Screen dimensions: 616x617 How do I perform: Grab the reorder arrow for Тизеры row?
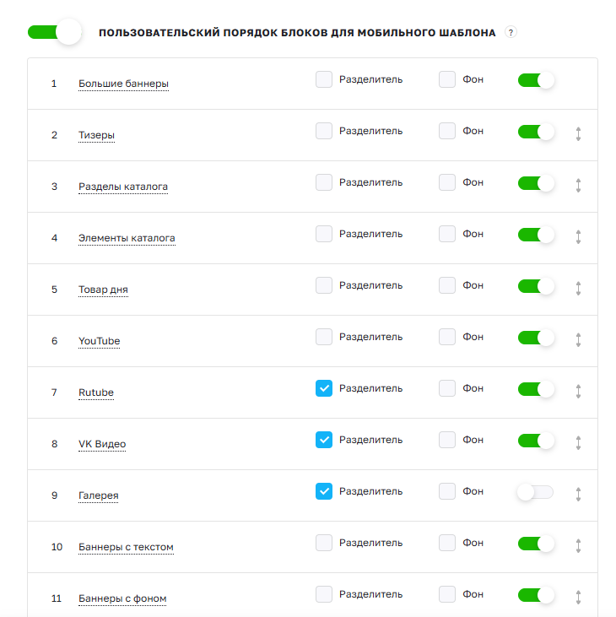click(578, 134)
